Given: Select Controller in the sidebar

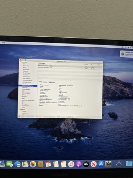Looking at the screenshot, I should [x=26, y=75].
